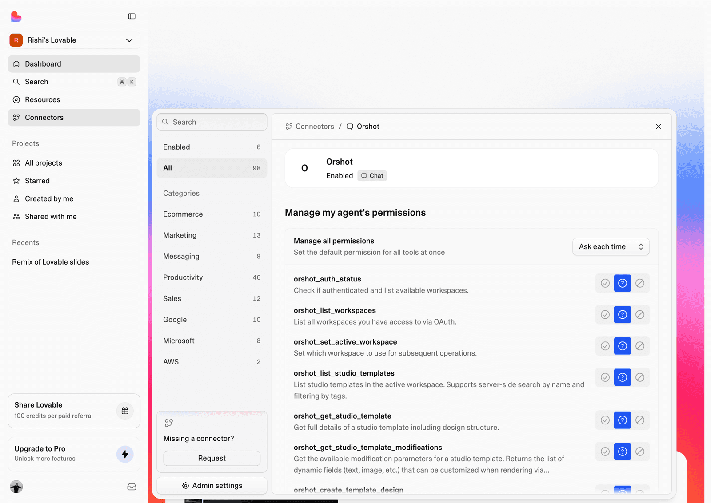Block orshot_list_workspaces tool

640,315
